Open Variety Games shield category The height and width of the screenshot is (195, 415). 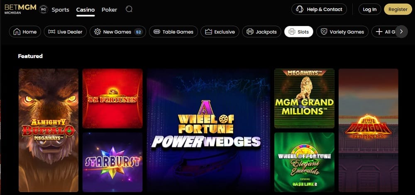pos(342,32)
